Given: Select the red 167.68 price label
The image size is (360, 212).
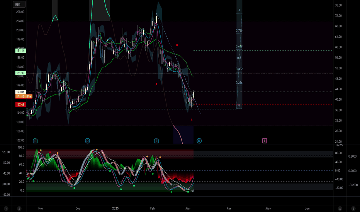Looking at the screenshot, I should click(x=20, y=104).
